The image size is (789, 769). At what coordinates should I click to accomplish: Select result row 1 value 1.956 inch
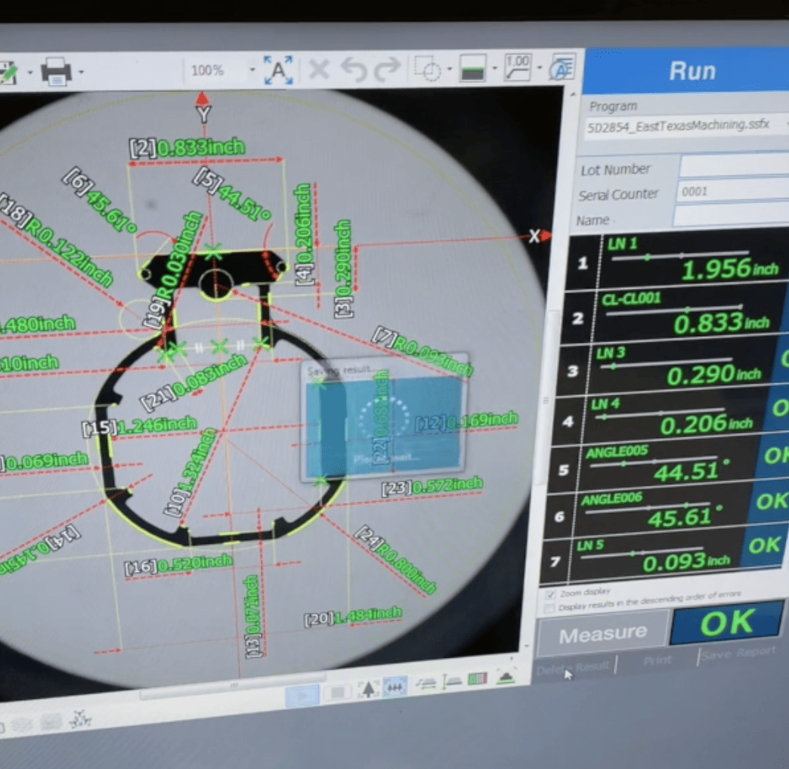click(x=729, y=270)
